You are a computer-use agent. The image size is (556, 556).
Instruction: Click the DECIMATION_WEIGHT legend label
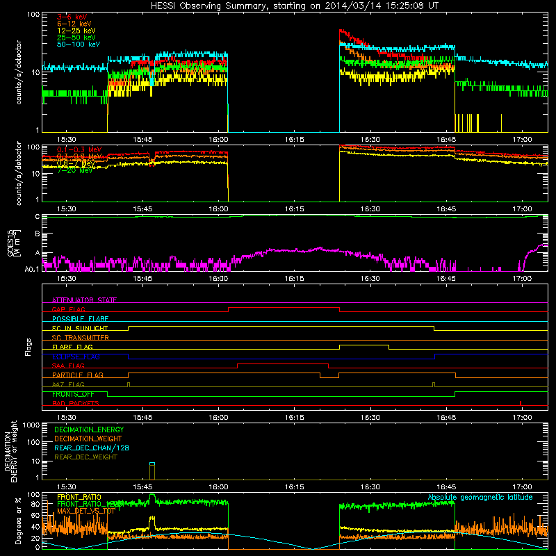pos(88,439)
